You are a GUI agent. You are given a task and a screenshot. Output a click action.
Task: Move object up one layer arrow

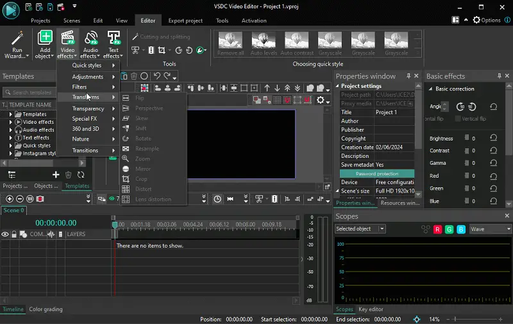[267, 88]
